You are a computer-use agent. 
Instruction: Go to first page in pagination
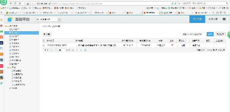coord(52,50)
